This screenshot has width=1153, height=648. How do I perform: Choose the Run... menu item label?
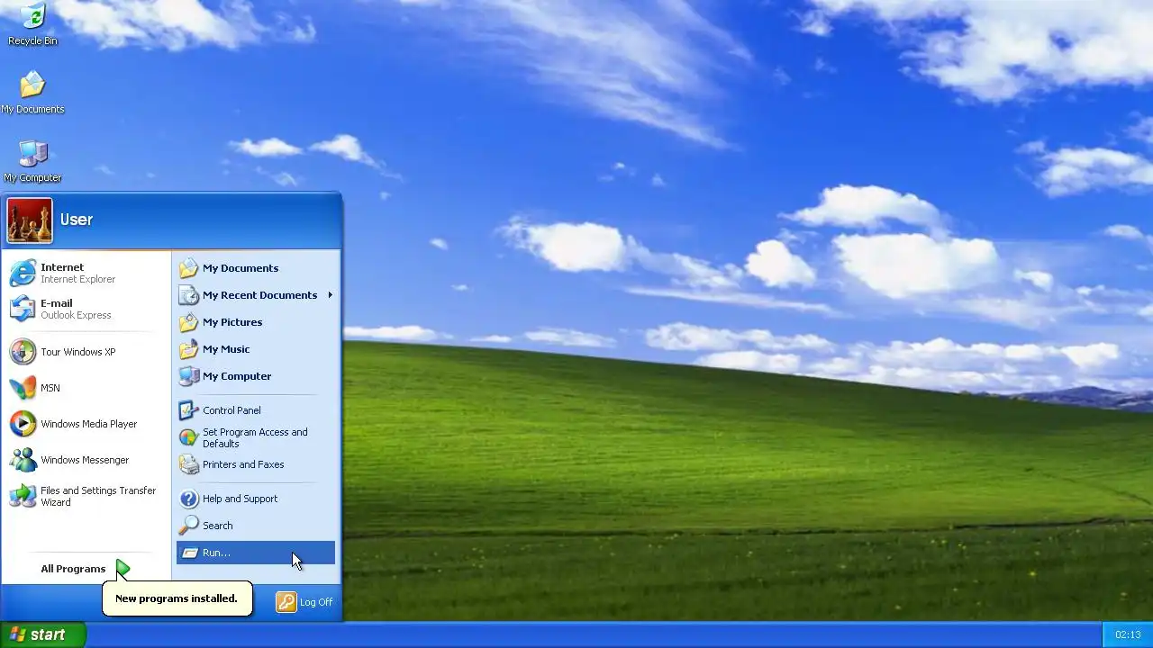tap(216, 553)
